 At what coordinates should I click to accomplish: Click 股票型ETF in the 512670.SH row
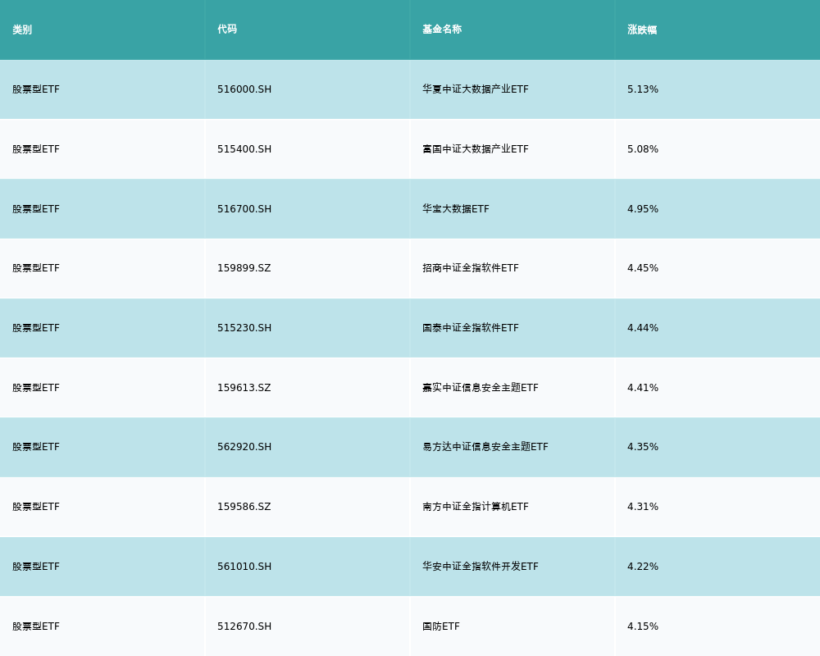[36, 626]
